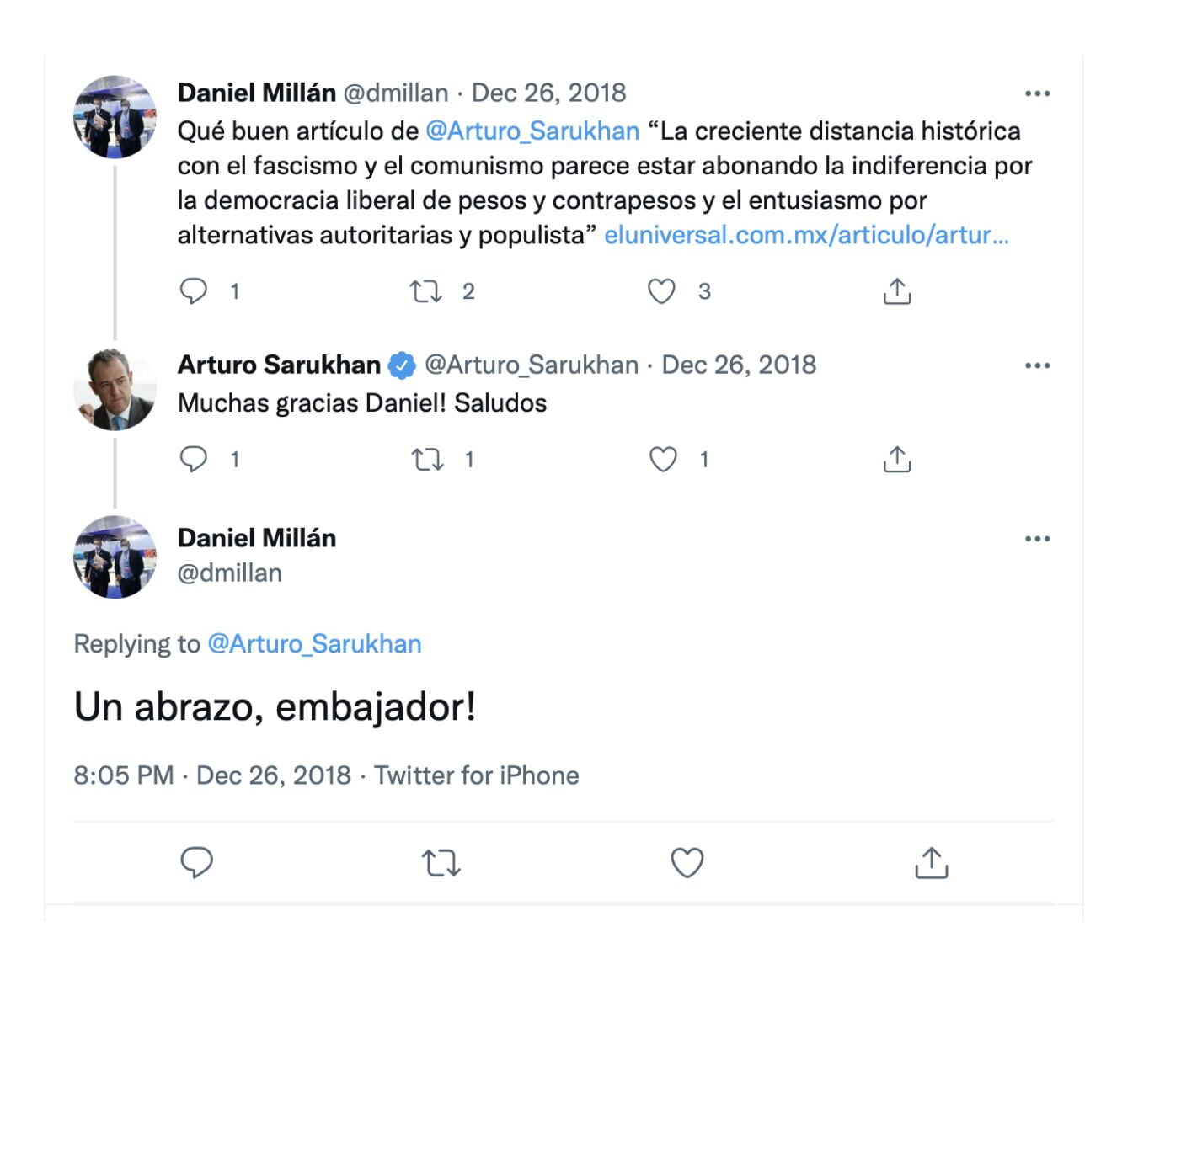Open the eluniversal.com.mx article link
1181x1172 pixels.
806,235
